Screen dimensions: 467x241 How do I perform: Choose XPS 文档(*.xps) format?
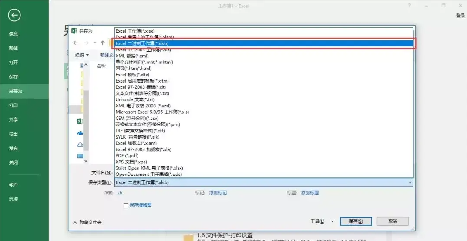pyautogui.click(x=264, y=162)
